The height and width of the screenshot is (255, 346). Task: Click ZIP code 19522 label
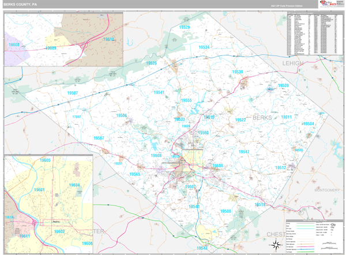(240, 120)
